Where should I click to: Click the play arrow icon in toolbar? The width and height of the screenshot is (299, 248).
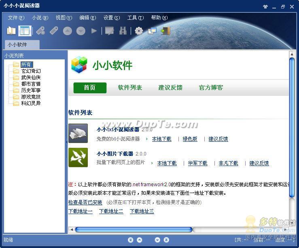[94, 31]
